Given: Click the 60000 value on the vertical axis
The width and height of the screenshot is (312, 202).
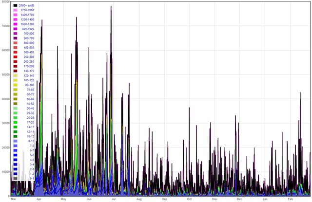Looking at the screenshot, I should tap(6, 50).
